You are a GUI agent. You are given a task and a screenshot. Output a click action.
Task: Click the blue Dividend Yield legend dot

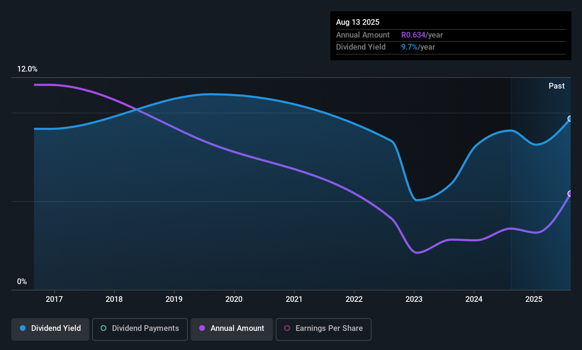(23, 328)
